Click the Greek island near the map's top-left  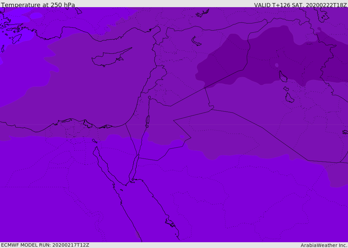click(17, 39)
